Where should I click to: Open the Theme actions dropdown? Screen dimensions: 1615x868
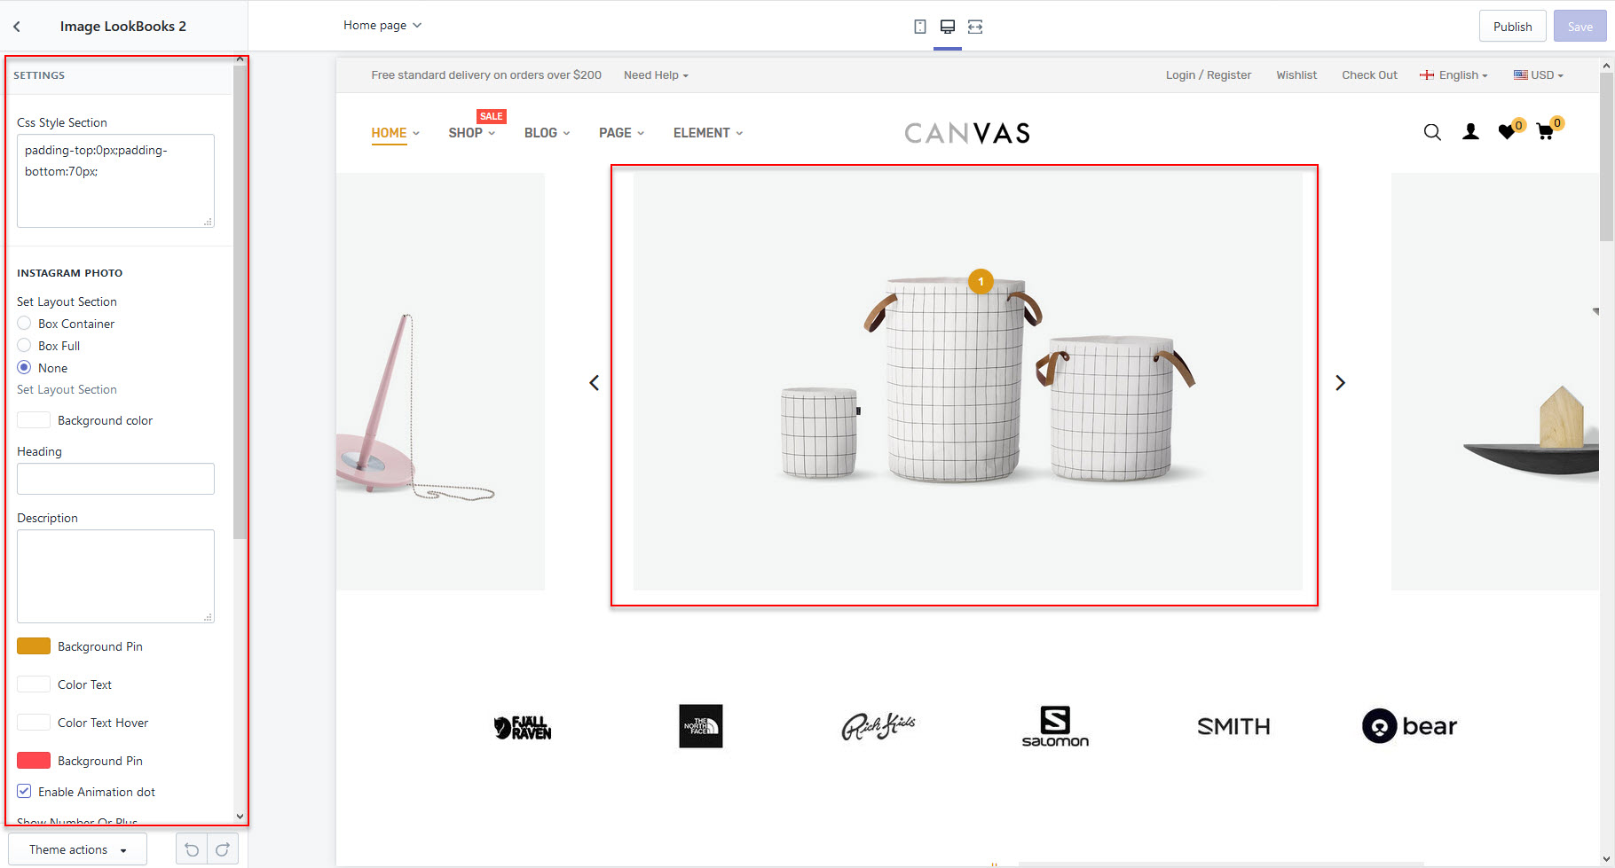(x=78, y=849)
